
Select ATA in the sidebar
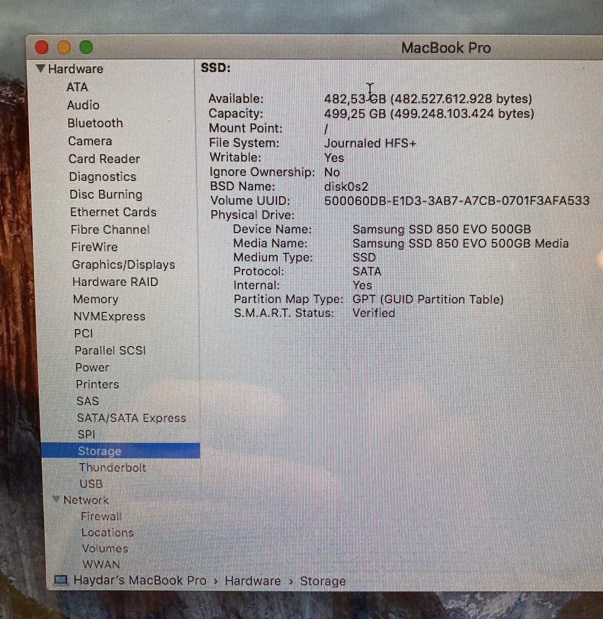click(77, 87)
